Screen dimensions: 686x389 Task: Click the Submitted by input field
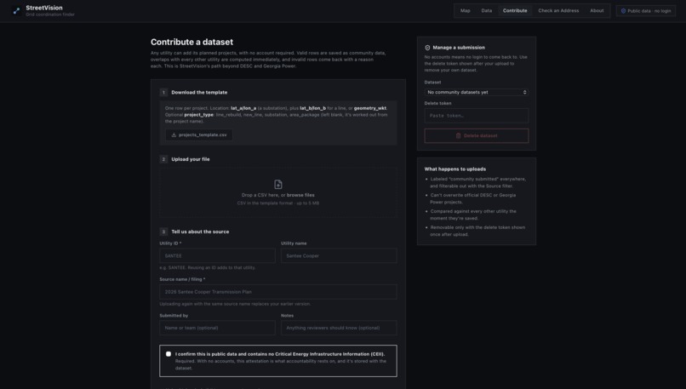click(217, 328)
